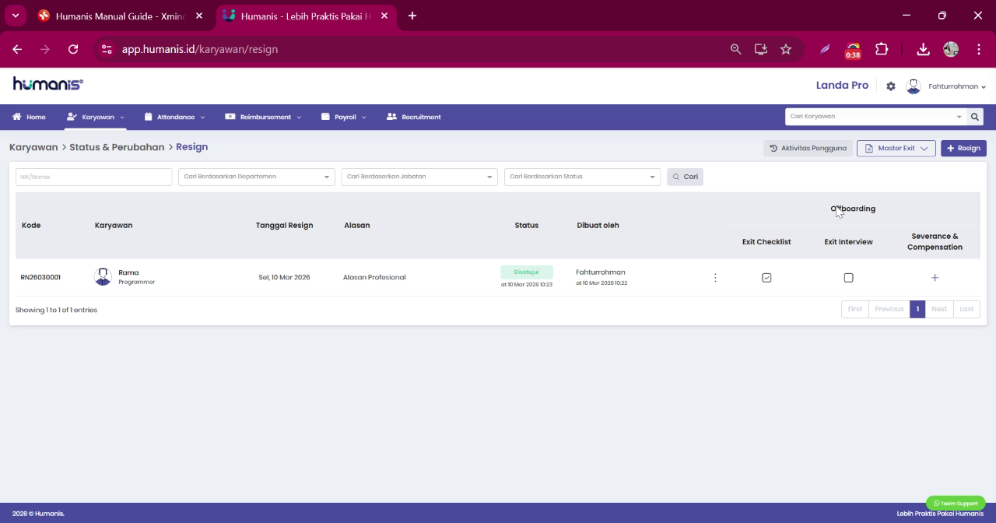Open the browser zoom magnifier icon
The width and height of the screenshot is (996, 523).
pos(735,49)
